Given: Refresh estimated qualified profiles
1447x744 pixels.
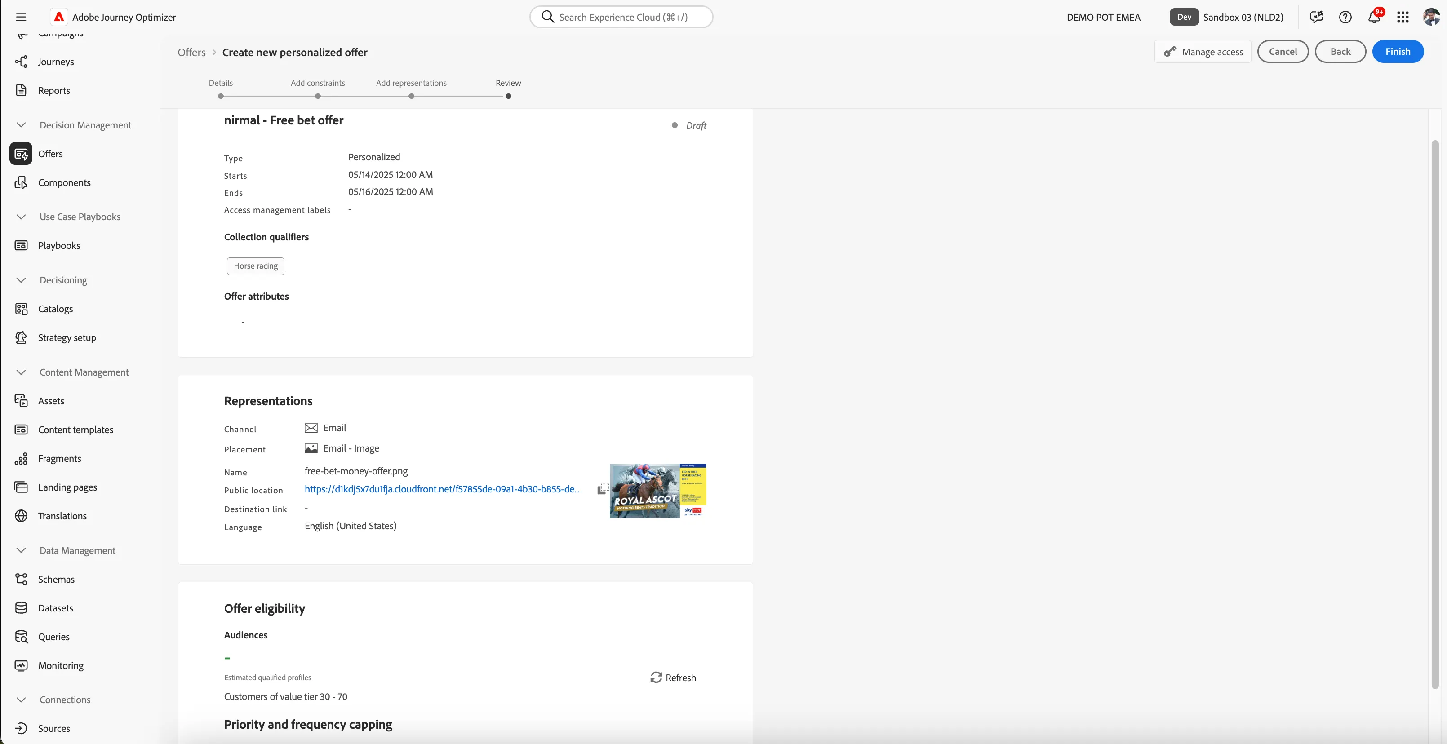Looking at the screenshot, I should pyautogui.click(x=673, y=678).
